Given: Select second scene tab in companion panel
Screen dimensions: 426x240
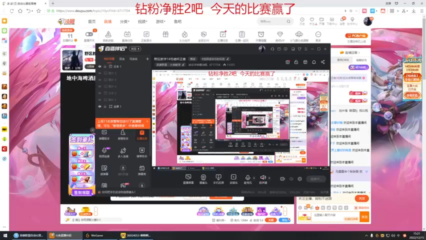Looking at the screenshot, I should coord(122,59).
